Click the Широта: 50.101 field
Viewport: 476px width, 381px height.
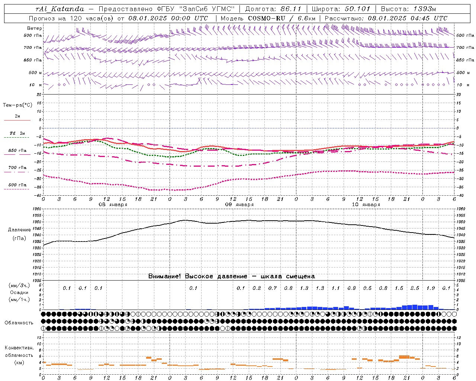pyautogui.click(x=341, y=9)
